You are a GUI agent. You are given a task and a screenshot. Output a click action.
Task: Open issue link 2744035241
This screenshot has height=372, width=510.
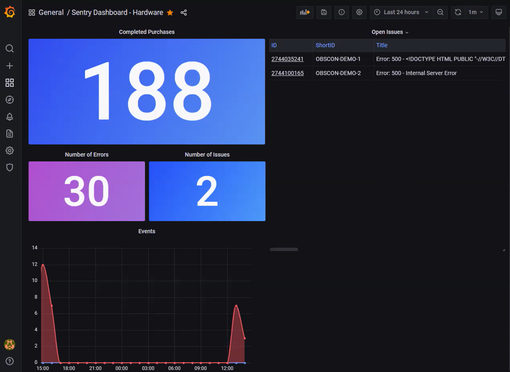tap(287, 59)
